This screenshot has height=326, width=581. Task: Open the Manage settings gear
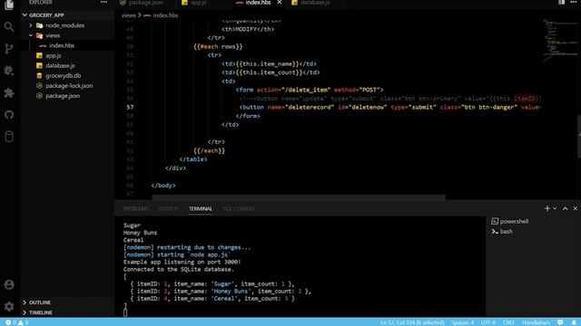tap(9, 306)
